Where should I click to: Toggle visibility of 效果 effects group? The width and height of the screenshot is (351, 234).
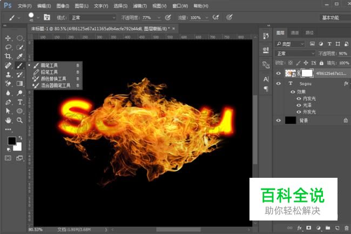[x=293, y=92]
